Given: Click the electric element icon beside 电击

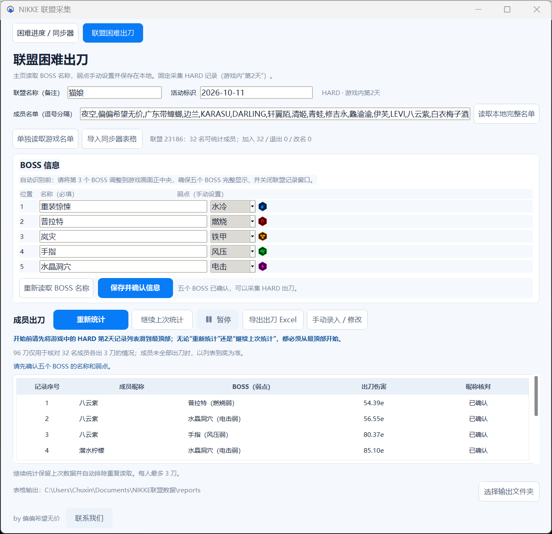Looking at the screenshot, I should click(263, 266).
